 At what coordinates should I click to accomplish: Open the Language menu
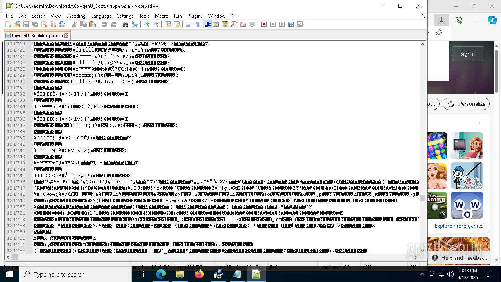(101, 16)
